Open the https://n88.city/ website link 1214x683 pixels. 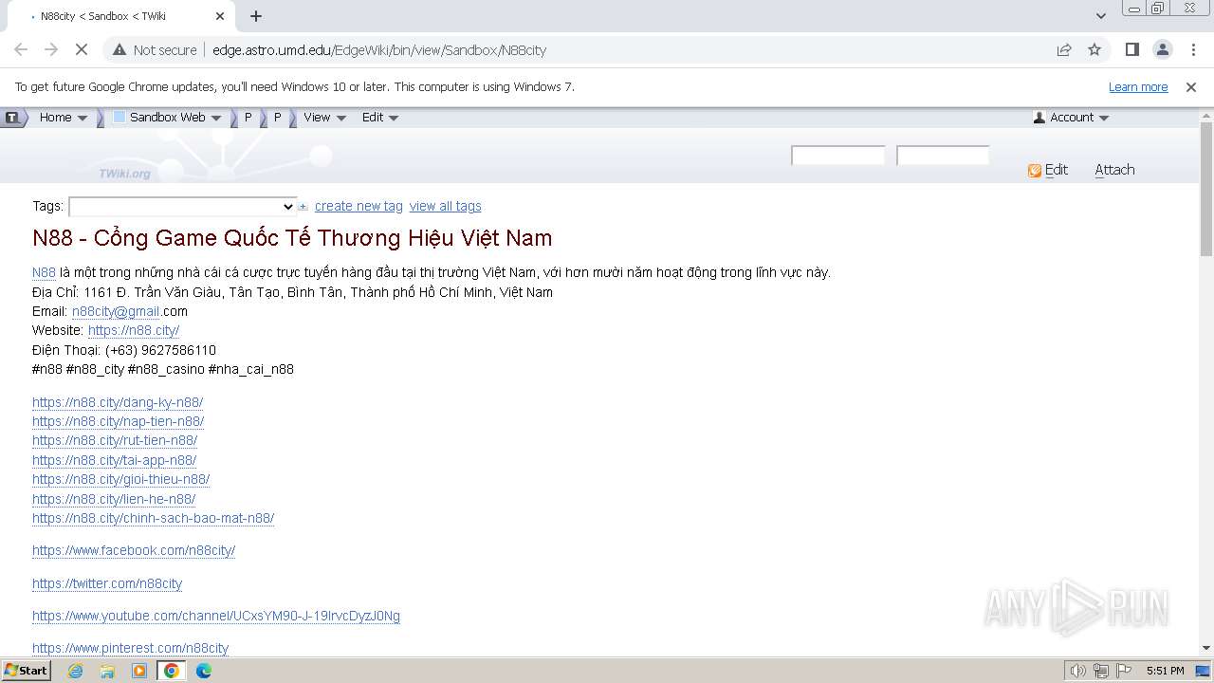(x=134, y=330)
